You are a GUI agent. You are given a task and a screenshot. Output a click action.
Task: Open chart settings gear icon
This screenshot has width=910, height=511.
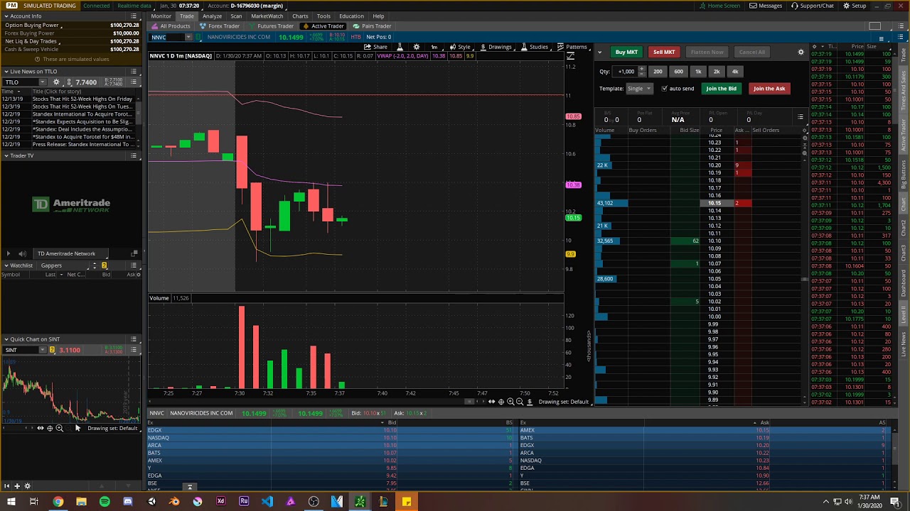pyautogui.click(x=417, y=47)
